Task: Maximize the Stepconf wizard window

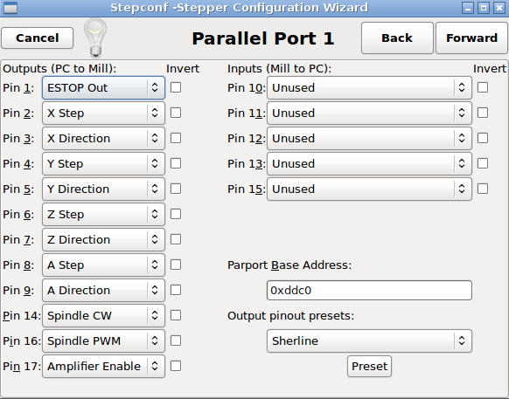Action: 484,8
